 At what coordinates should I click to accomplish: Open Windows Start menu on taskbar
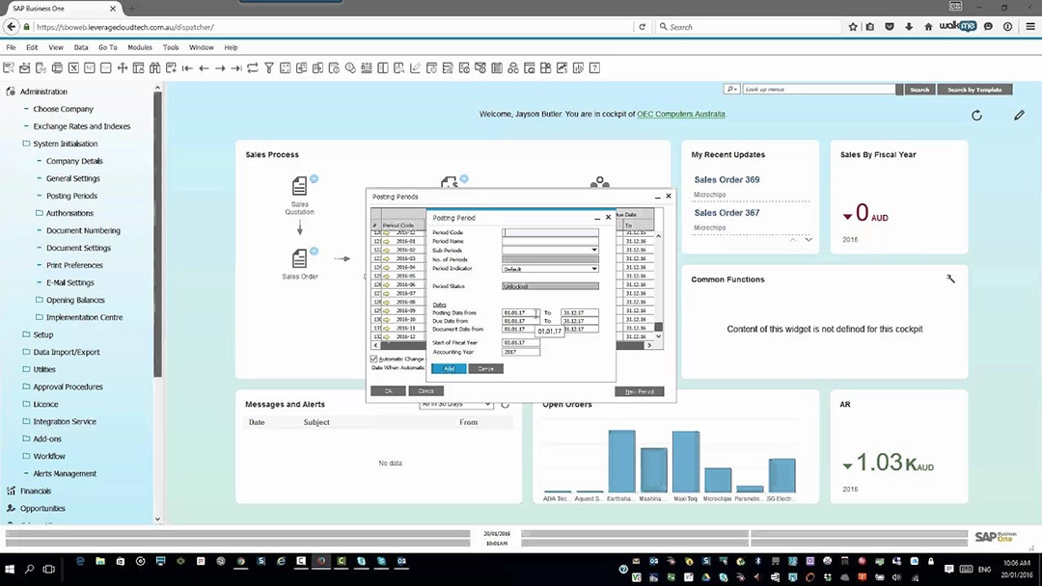pyautogui.click(x=10, y=570)
